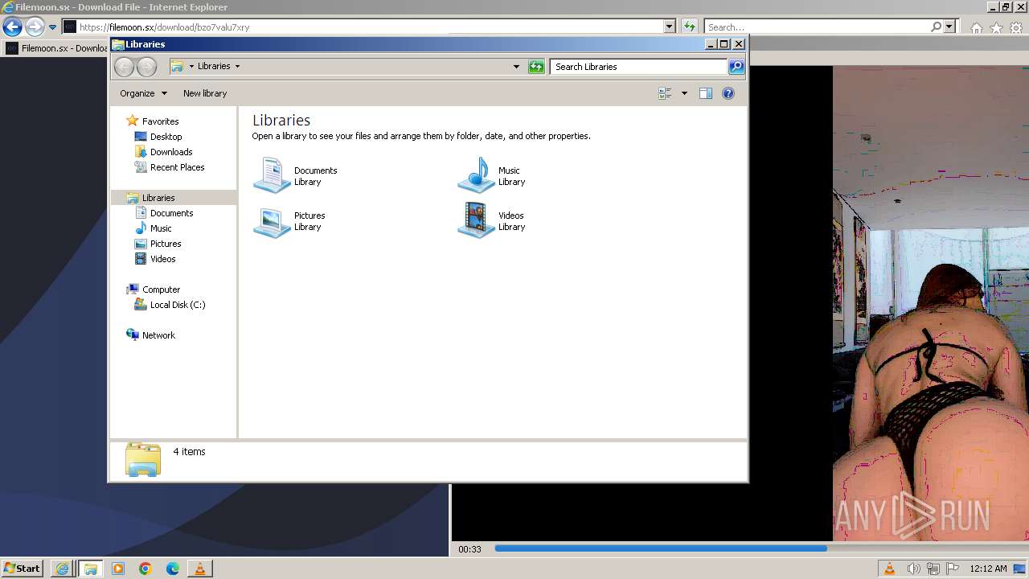The image size is (1029, 579).
Task: Open the Organize menu
Action: (x=143, y=93)
